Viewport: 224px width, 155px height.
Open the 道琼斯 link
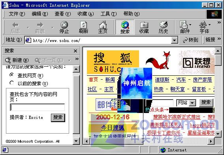coord(162,80)
